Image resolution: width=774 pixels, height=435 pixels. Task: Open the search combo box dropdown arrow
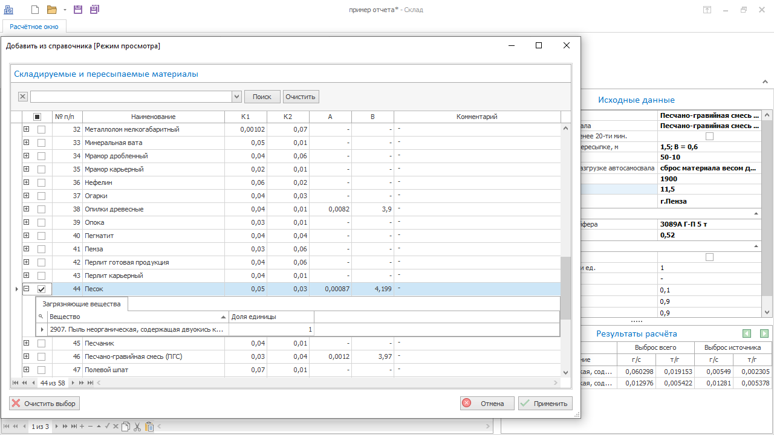236,97
